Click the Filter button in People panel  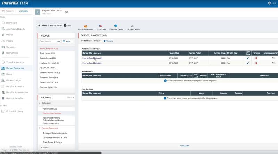(x=67, y=41)
